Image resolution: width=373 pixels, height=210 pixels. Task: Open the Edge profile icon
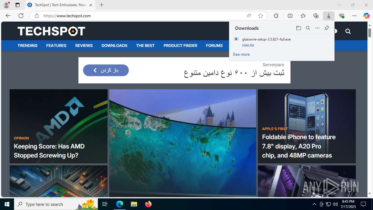coord(6,5)
